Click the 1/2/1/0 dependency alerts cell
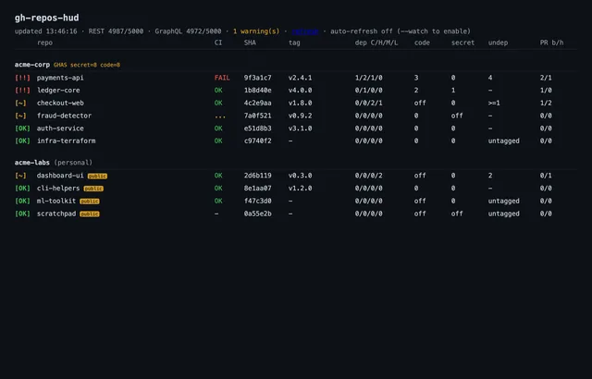This screenshot has height=379, width=592. [x=368, y=78]
